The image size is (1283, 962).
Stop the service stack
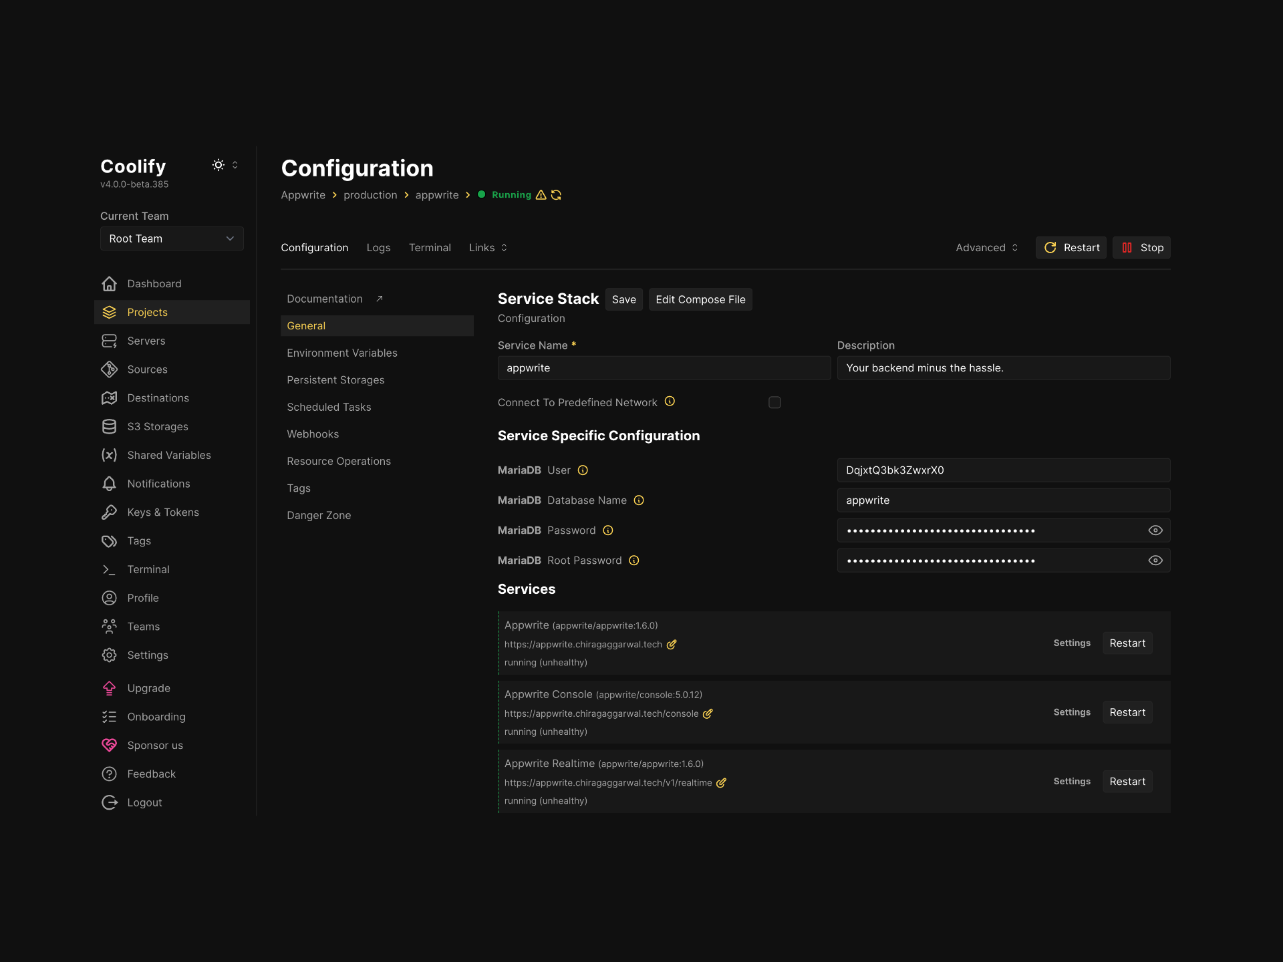(1141, 248)
